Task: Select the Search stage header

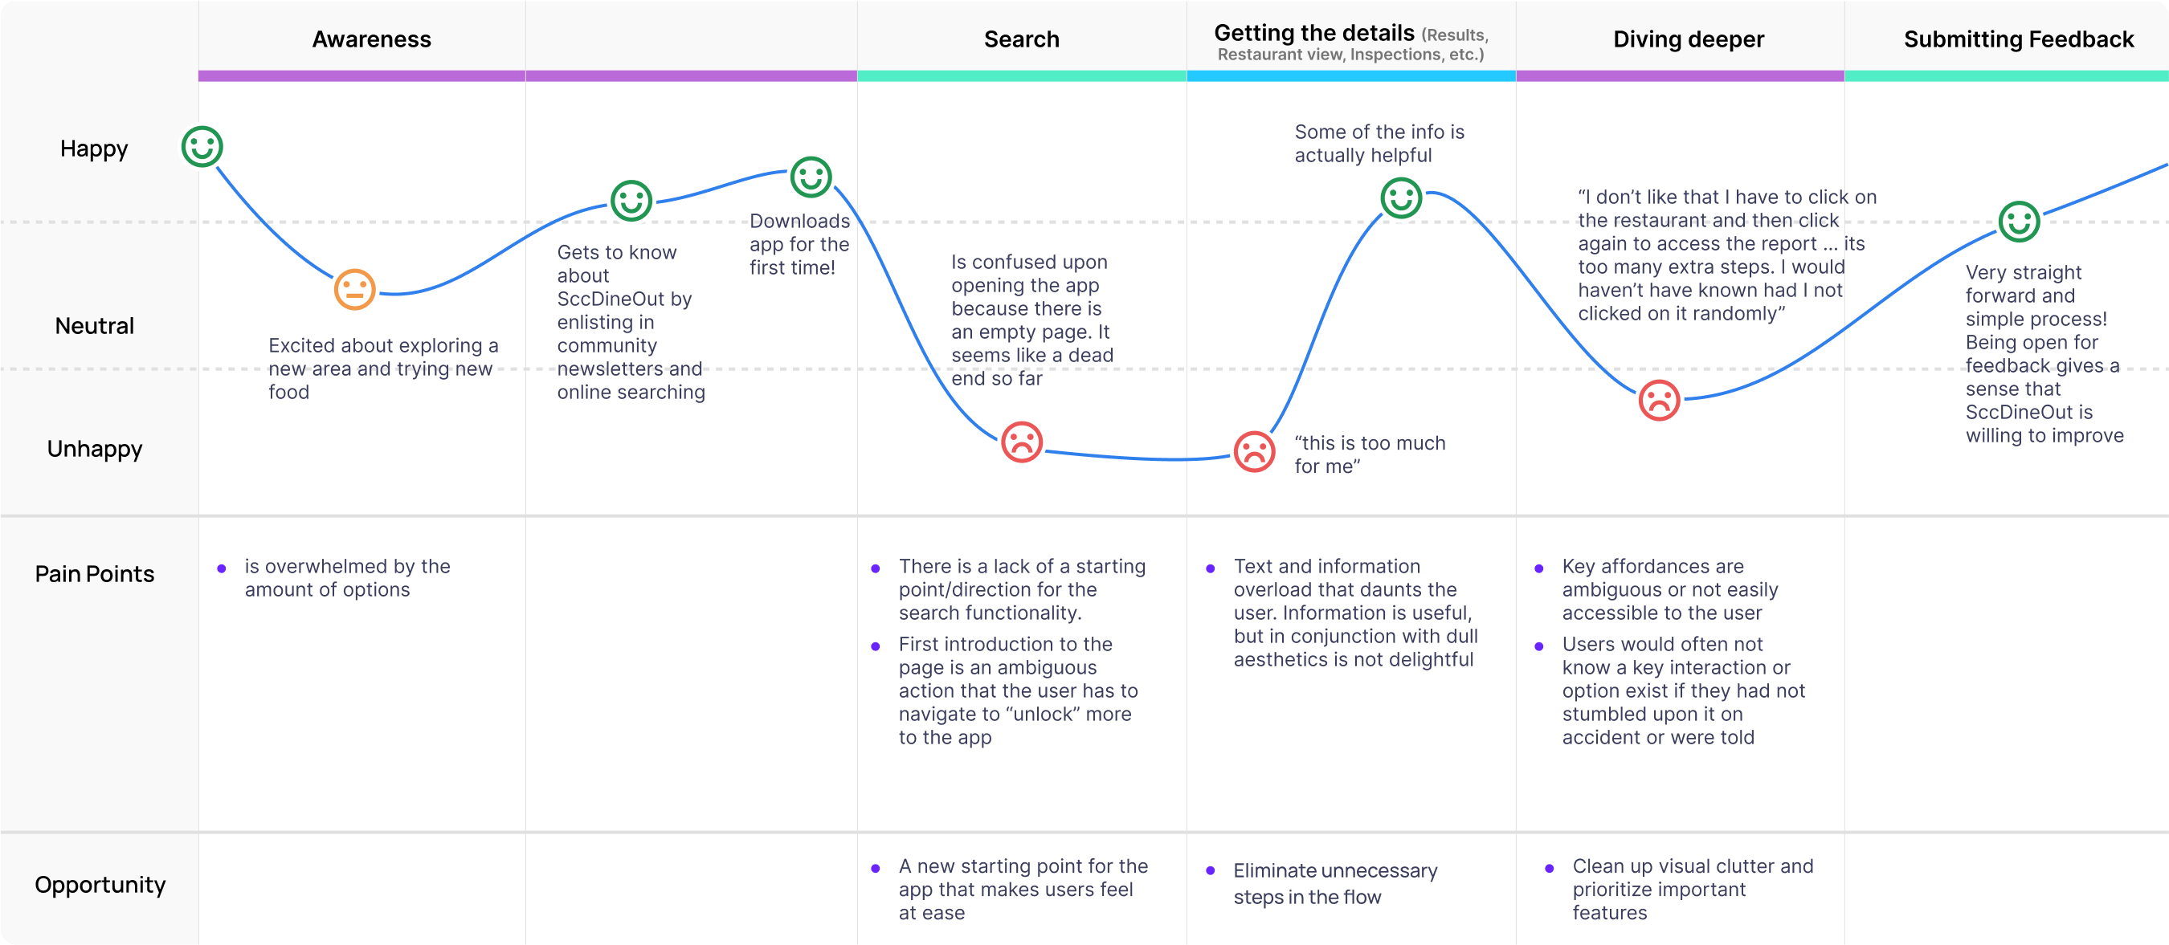Action: [1021, 39]
